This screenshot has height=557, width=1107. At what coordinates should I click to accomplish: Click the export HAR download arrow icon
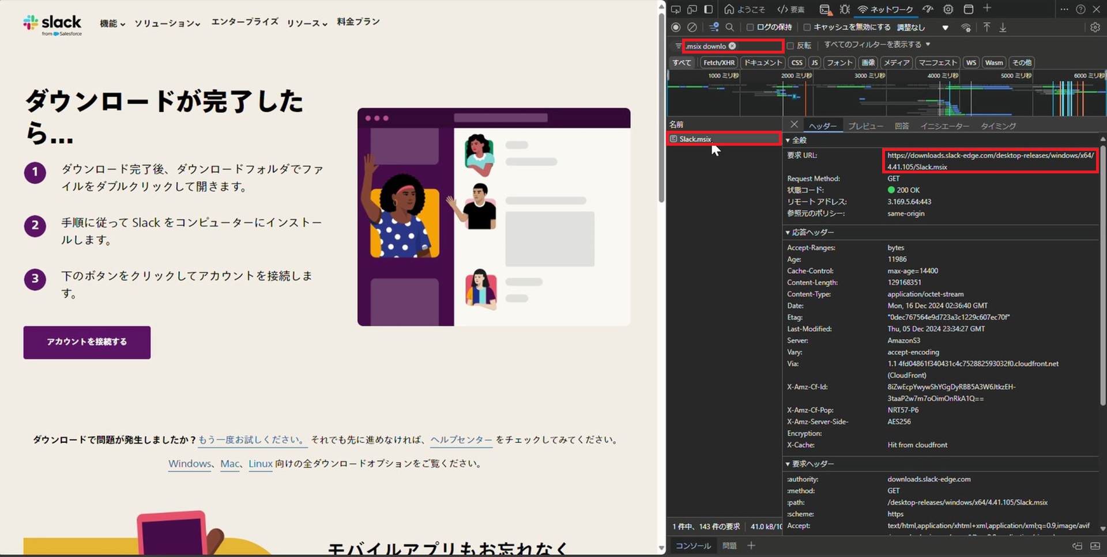[1003, 27]
